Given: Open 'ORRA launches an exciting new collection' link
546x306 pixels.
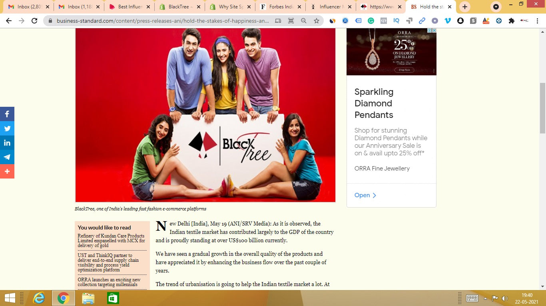Looking at the screenshot, I should (x=109, y=282).
